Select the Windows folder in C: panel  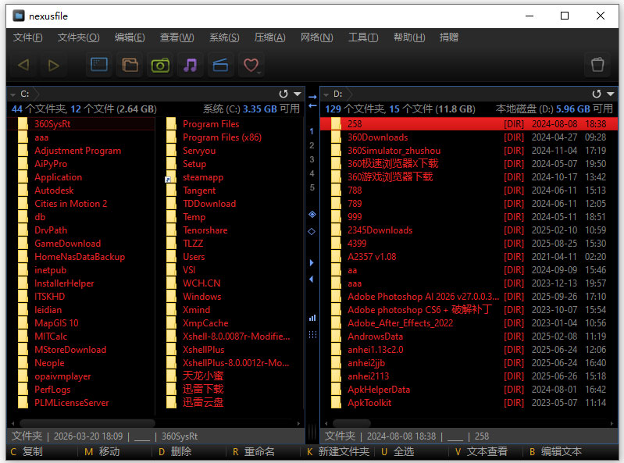(201, 297)
